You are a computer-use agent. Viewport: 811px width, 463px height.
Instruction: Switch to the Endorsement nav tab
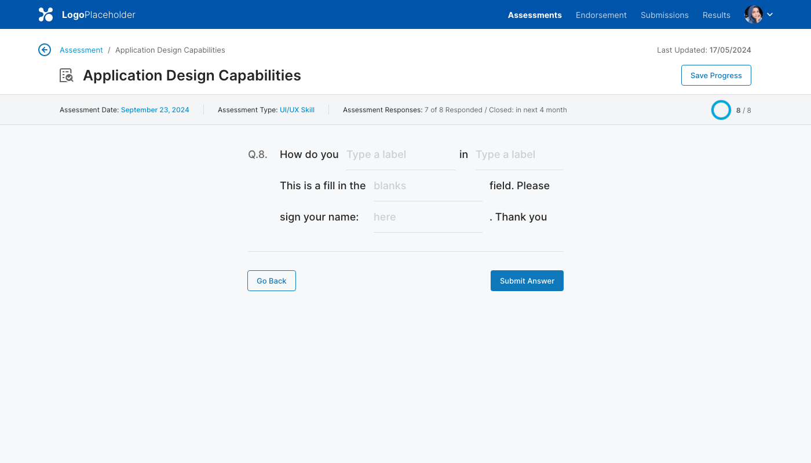tap(601, 15)
